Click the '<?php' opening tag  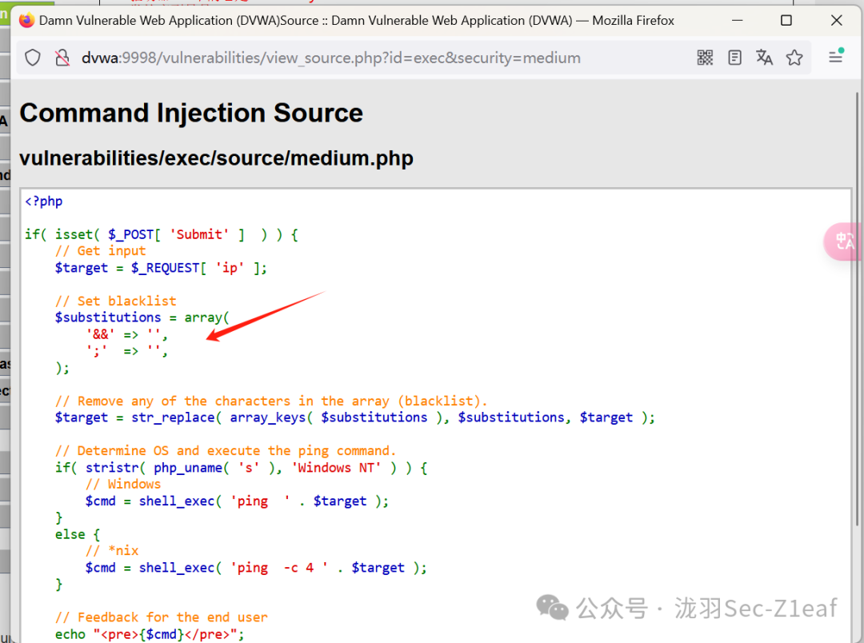tap(43, 201)
